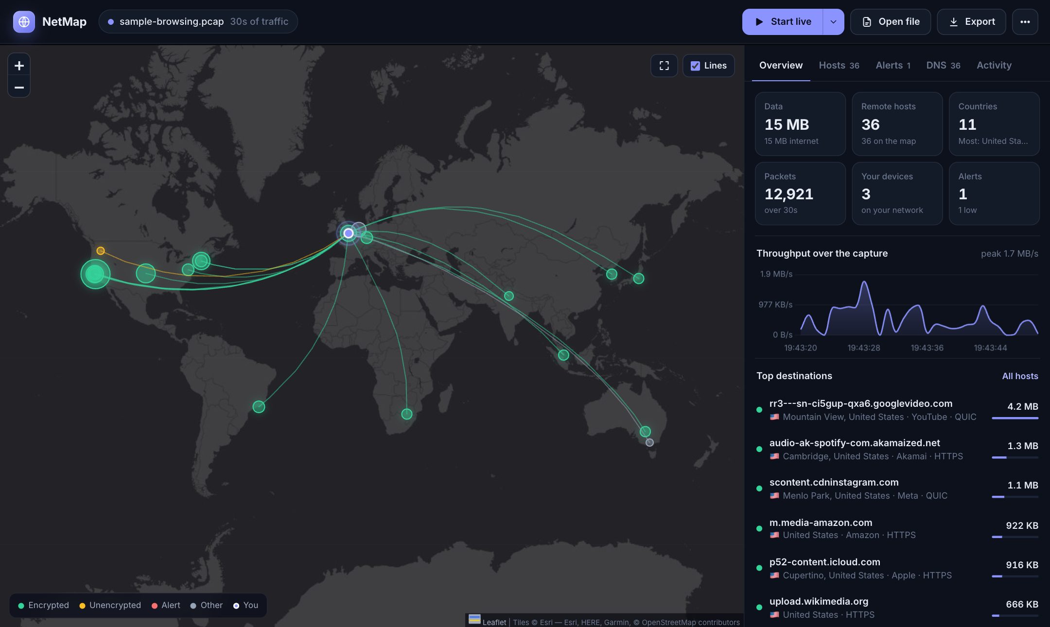
Task: Zoom in the map with plus button
Action: point(19,66)
